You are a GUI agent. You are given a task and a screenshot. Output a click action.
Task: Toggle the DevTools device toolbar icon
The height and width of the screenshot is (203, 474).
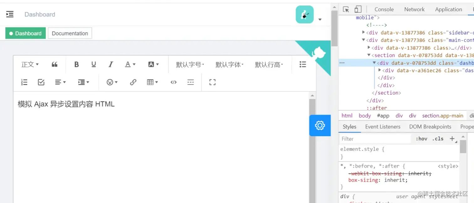point(358,9)
